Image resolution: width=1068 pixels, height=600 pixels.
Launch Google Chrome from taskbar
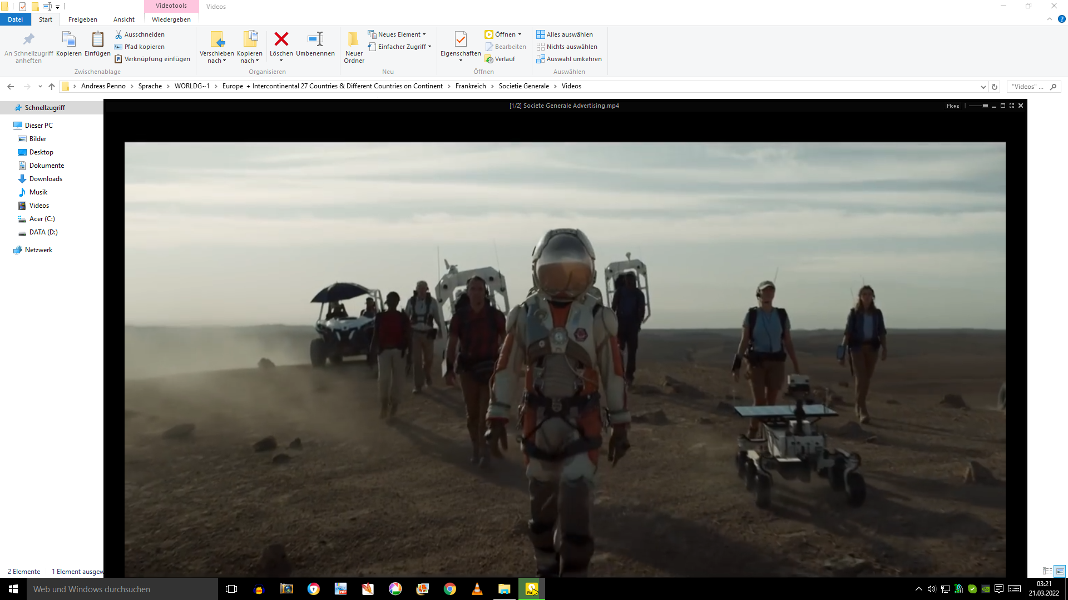tap(449, 589)
